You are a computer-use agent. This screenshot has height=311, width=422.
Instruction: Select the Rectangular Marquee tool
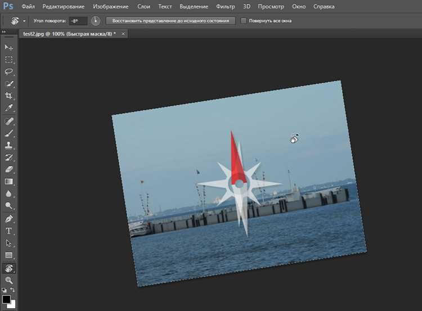coord(8,60)
